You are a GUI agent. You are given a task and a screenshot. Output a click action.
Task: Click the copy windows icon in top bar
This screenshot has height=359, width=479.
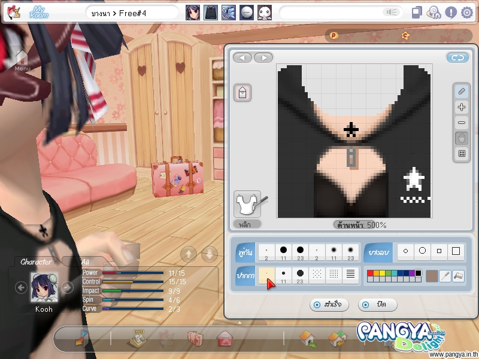[x=417, y=13]
